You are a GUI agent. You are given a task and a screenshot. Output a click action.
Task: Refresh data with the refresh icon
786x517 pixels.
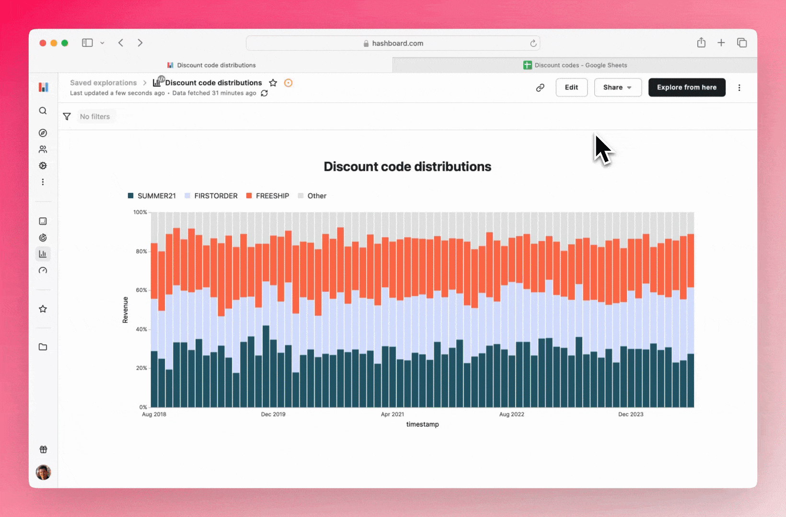click(x=264, y=93)
